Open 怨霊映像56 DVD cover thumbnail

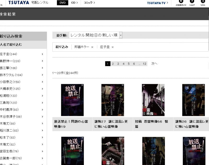pyautogui.click(x=153, y=100)
